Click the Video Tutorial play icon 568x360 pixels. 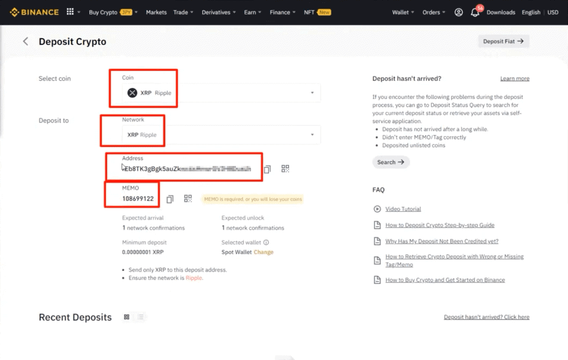(377, 209)
